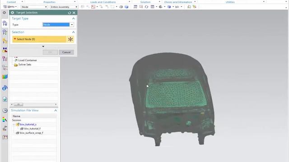This screenshot has height=162, width=289.
Task: Collapse the Simulation File View panel
Action: coord(56,110)
